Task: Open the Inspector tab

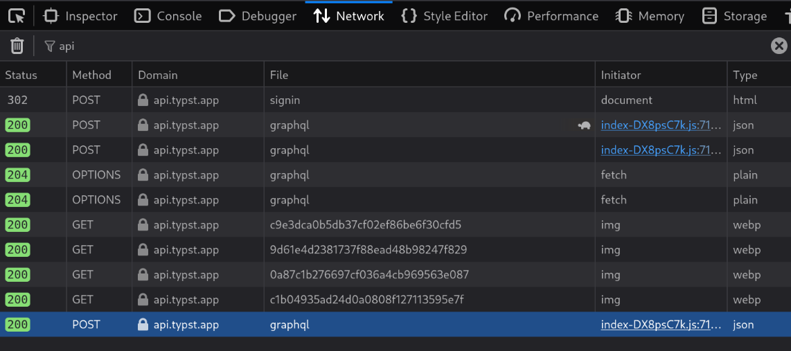Action: click(80, 16)
